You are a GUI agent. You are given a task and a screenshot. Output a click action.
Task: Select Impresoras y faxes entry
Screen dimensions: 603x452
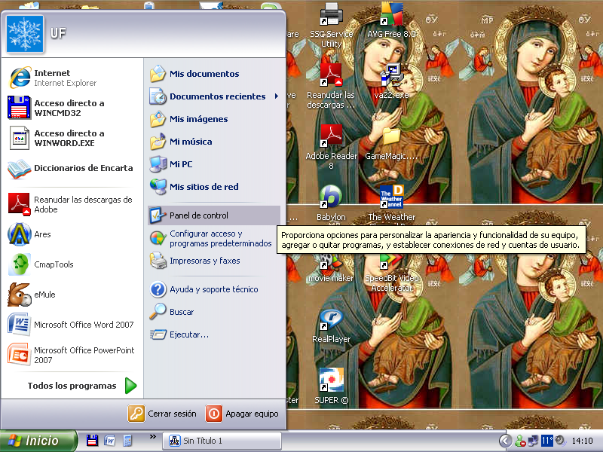[204, 261]
